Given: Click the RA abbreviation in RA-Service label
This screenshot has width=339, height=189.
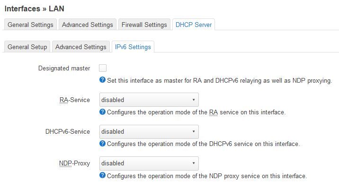Looking at the screenshot, I should pyautogui.click(x=64, y=100).
